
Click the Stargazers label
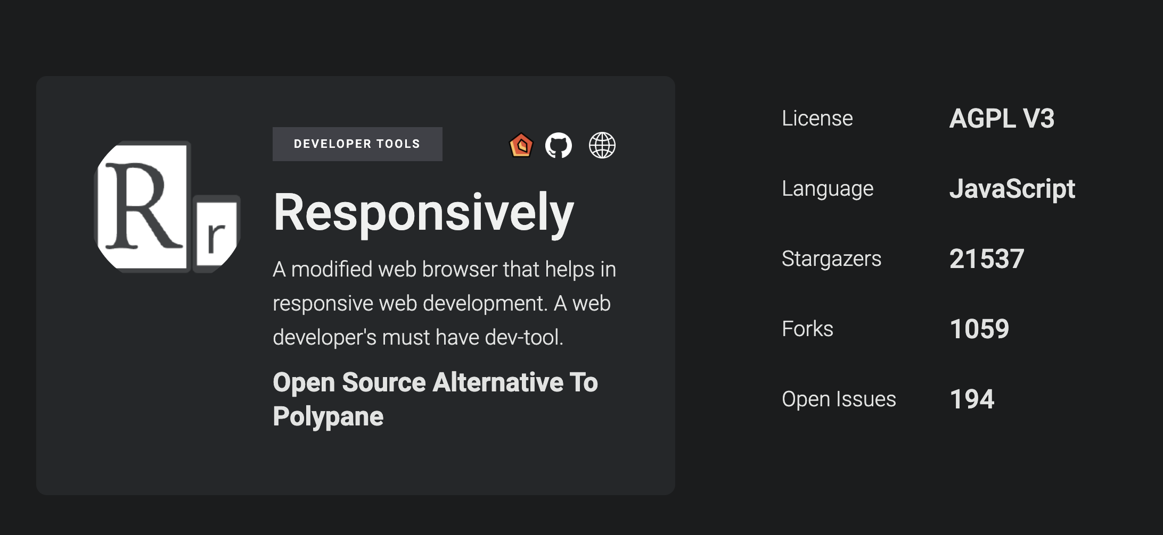tap(831, 258)
